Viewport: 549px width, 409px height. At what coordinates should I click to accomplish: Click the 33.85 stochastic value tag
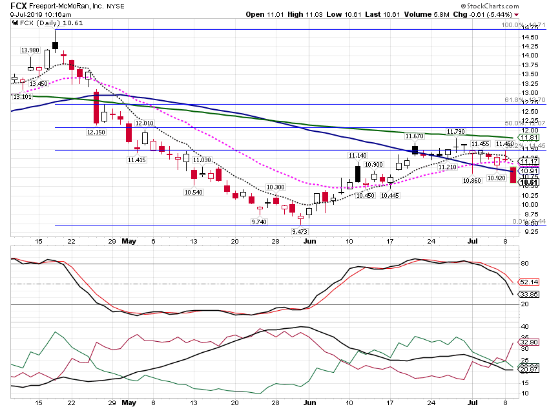pos(529,294)
